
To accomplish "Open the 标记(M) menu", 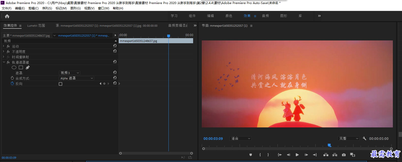I will coord(61,8).
